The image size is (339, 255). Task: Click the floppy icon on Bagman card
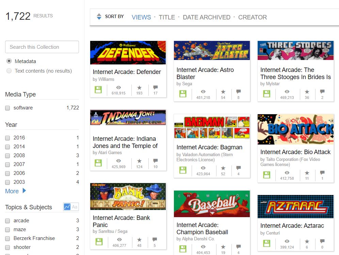pos(183,170)
